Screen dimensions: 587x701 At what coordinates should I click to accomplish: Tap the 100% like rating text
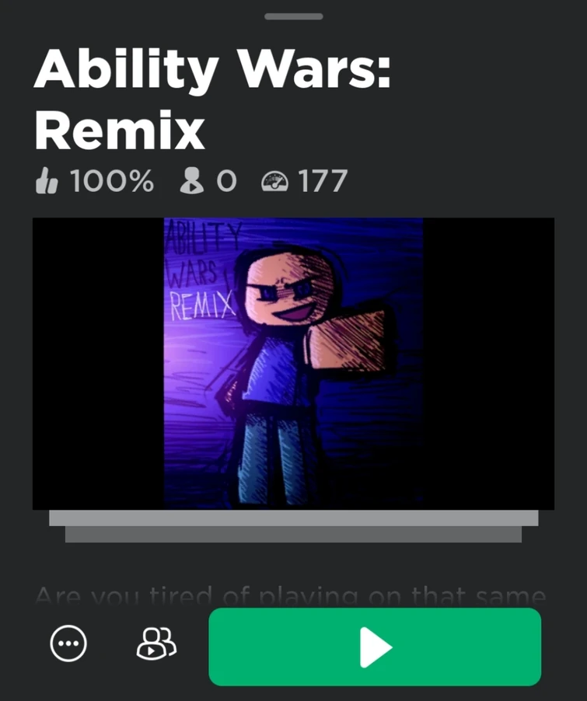click(x=112, y=181)
